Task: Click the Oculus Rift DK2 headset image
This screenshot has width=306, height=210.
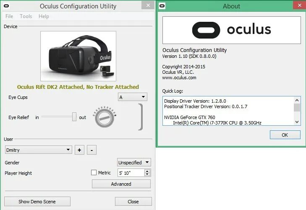Action: [78, 56]
